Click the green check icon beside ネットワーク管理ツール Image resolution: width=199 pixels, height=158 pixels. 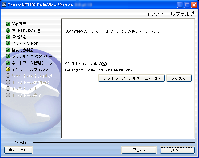(x=8, y=63)
